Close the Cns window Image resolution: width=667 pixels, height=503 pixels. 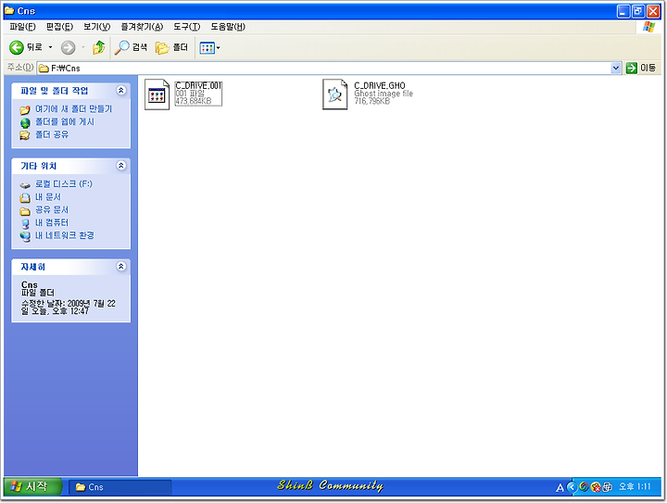653,11
